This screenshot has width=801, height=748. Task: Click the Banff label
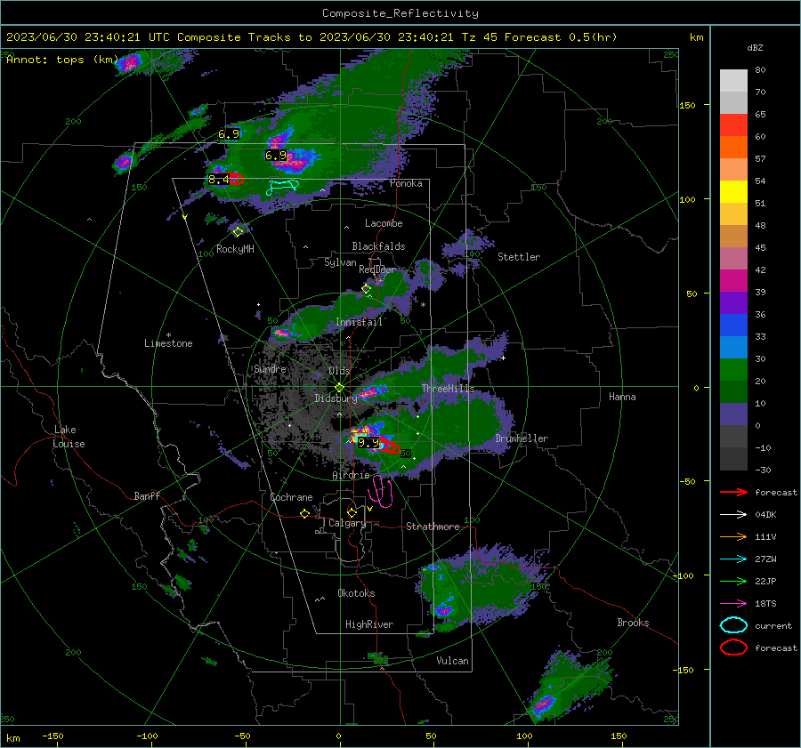(x=147, y=495)
